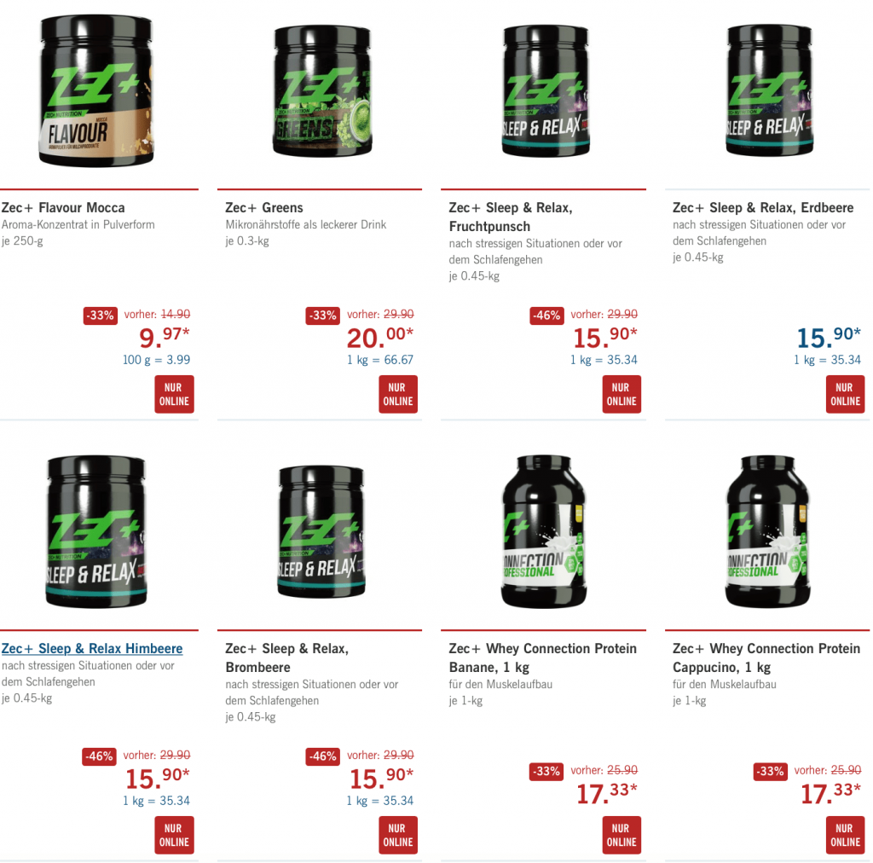The image size is (873, 863).
Task: Click the NUR ONLINE badge under Sleep & Relax Erdbeere
Action: 845,394
